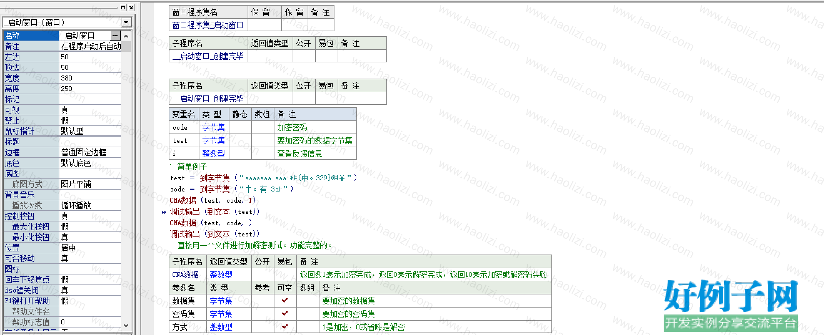Toggle property panel float button
Screen dimensions: 824x335
pyautogui.click(x=123, y=8)
